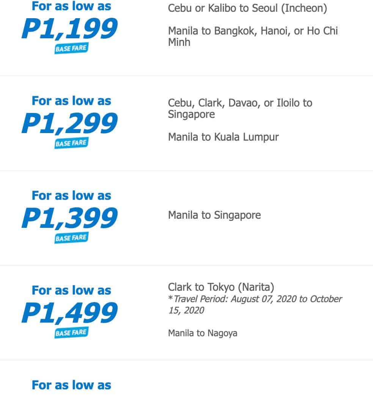Viewport: 373px width, 395px height.
Task: Click the BASE FARE badge under P1,399
Action: 71,238
